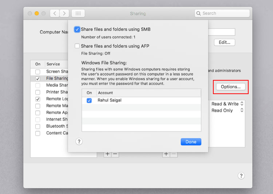Select the Internet Sharing service row
This screenshot has width=273, height=194.
49,120
